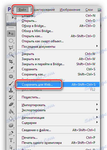Viewport: 107px width, 150px height.
Task: Select the Move tool in the toolbox
Action: (x=11, y=34)
